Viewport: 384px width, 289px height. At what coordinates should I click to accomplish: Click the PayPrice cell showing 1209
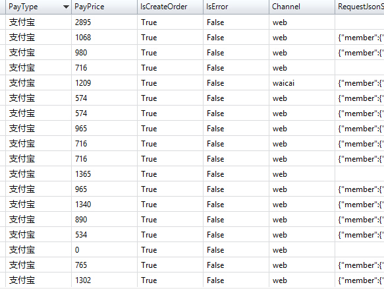point(104,83)
